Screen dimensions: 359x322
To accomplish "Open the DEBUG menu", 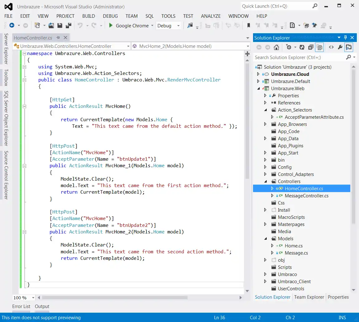I will pyautogui.click(x=110, y=16).
